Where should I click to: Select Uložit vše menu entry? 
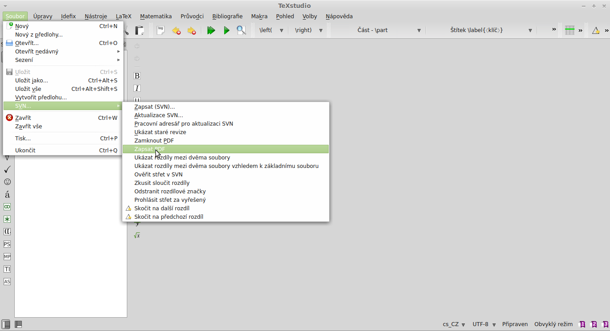[63, 89]
